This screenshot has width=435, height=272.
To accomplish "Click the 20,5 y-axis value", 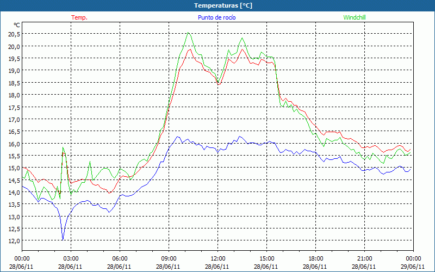I will tap(15, 34).
